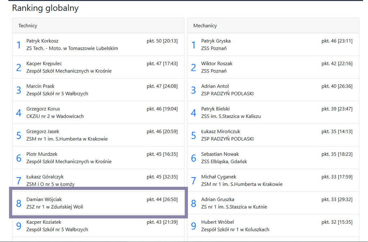Select the school under Kacper Krępulec
This screenshot has width=368, height=242.
tap(69, 71)
